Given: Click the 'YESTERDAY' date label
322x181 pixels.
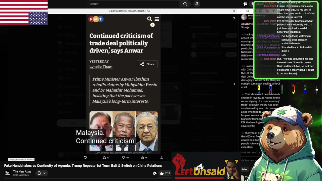Looking at the screenshot, I should [99, 61].
